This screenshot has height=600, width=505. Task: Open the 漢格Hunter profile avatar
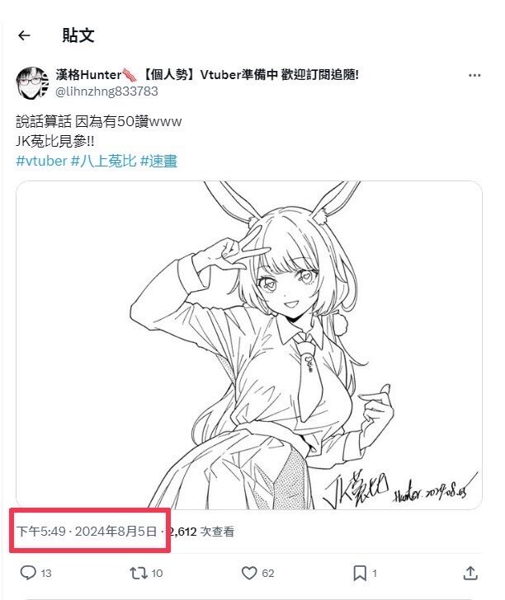(32, 83)
